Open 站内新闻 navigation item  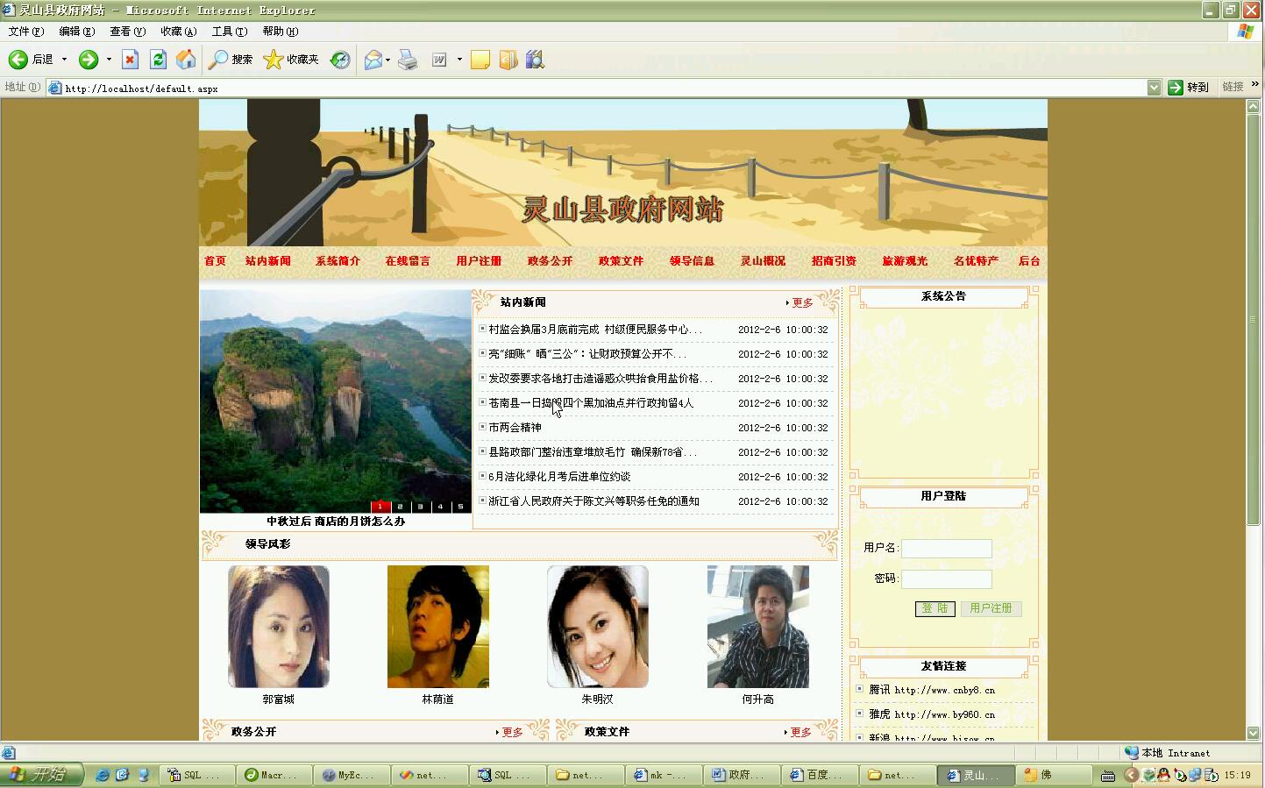click(x=267, y=261)
